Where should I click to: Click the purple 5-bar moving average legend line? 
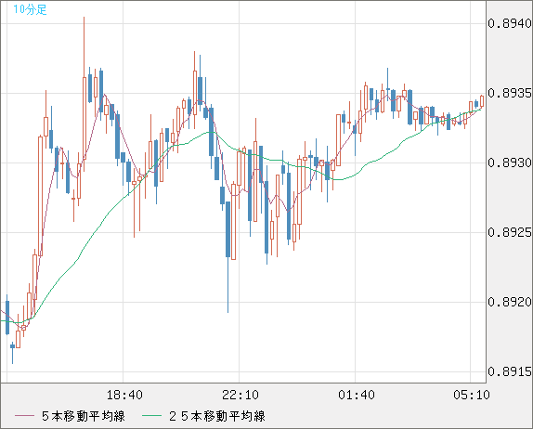[x=24, y=416]
